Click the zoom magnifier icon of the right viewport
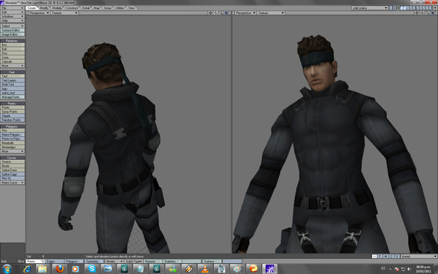 click(427, 13)
